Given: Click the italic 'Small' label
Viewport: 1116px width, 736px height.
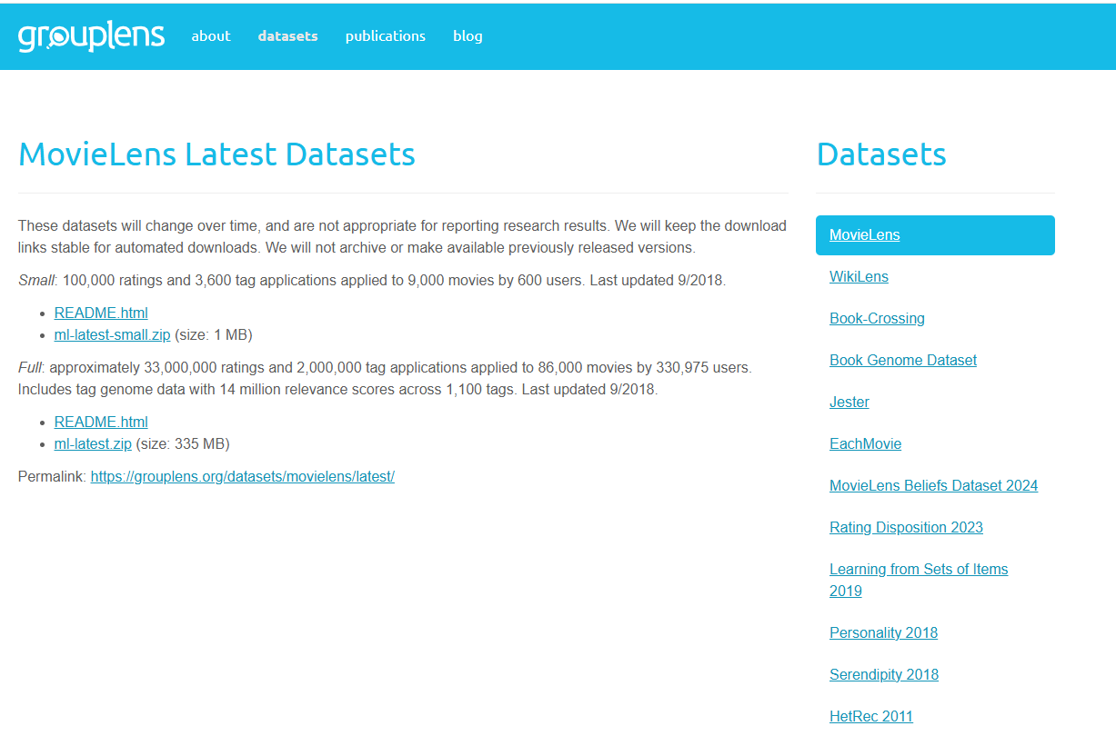Looking at the screenshot, I should 36,280.
